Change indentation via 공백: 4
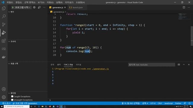This screenshot has height=108, width=193. coord(145,103)
